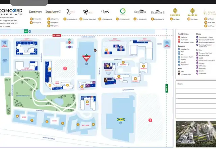Click the Discovery logo in header
The width and height of the screenshot is (216, 149).
(x=35, y=12)
